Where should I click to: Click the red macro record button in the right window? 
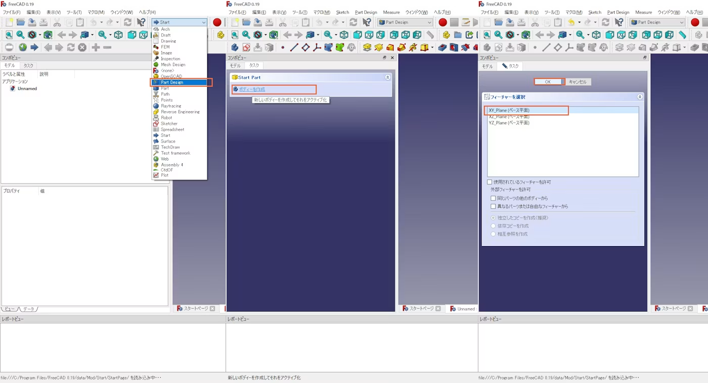pyautogui.click(x=695, y=22)
